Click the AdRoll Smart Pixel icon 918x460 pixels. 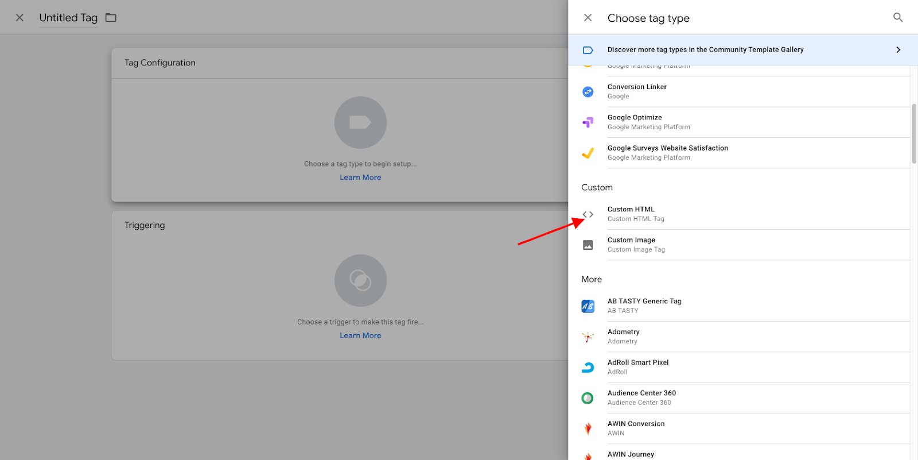coord(588,368)
